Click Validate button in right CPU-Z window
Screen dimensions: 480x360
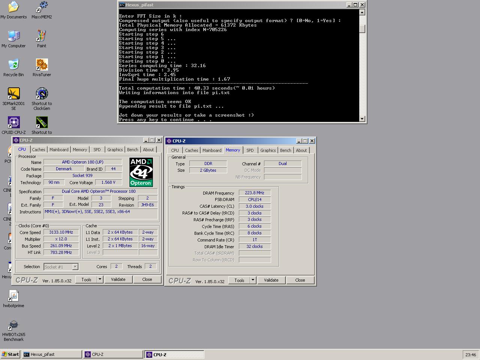[x=271, y=280]
